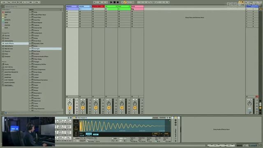
Task: Open the Current Project place icon
Action: point(3,69)
